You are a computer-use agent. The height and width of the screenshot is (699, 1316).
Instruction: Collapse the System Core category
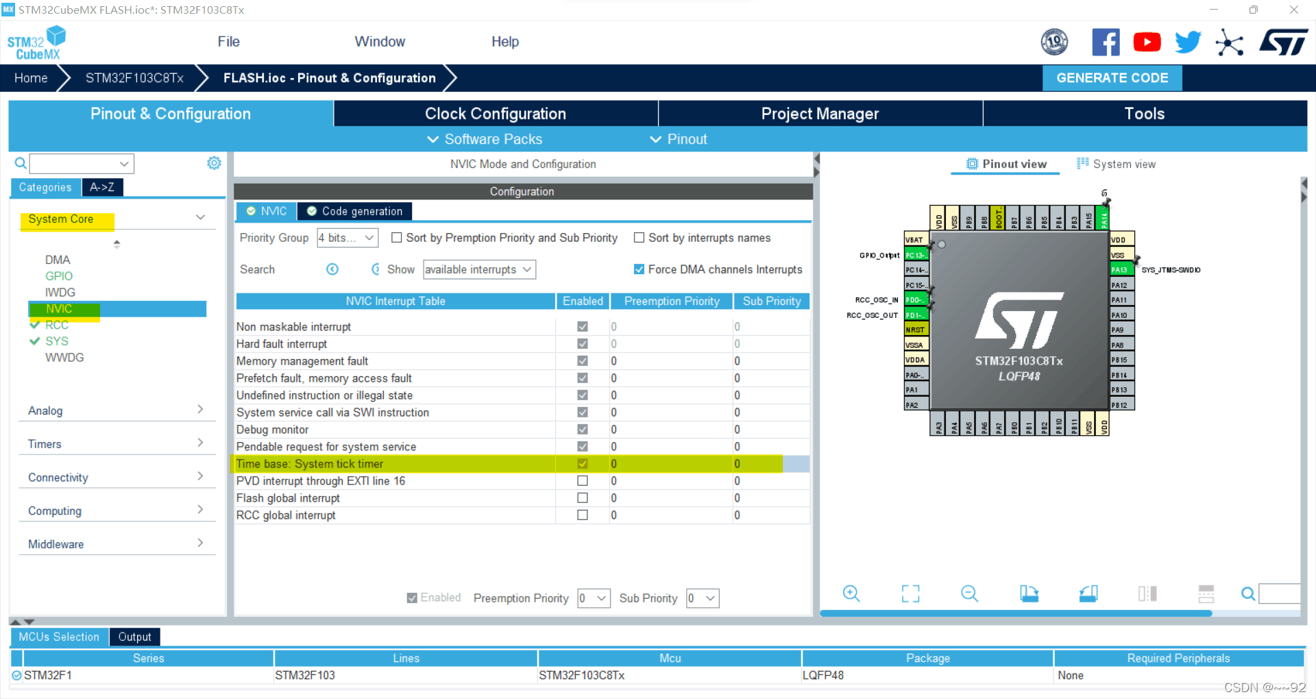click(200, 218)
